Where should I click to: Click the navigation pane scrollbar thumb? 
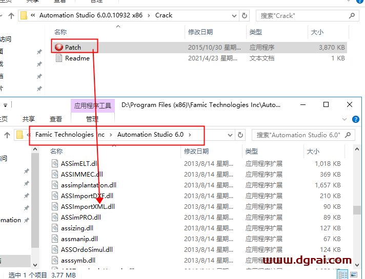(x=35, y=200)
